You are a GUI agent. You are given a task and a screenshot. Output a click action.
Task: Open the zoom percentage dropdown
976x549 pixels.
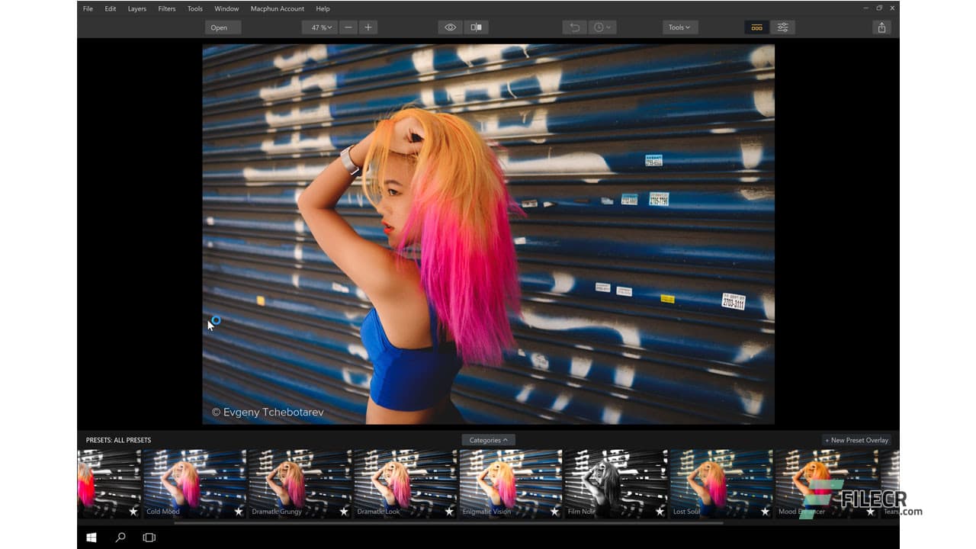tap(320, 27)
